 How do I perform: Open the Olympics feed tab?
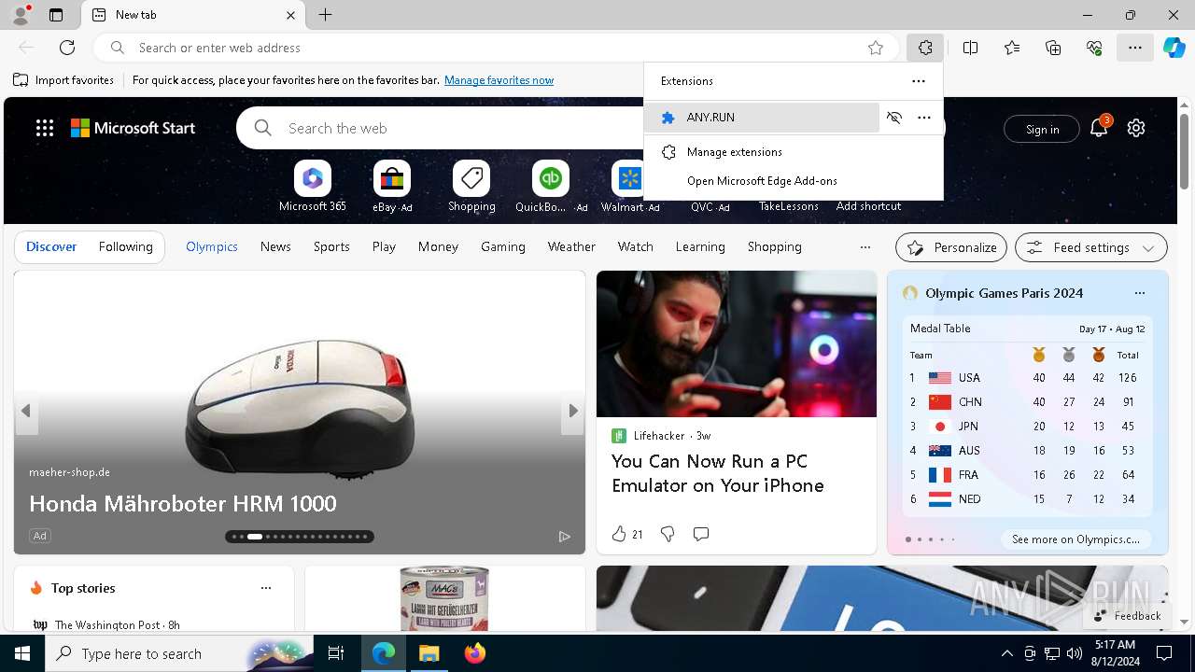click(212, 246)
